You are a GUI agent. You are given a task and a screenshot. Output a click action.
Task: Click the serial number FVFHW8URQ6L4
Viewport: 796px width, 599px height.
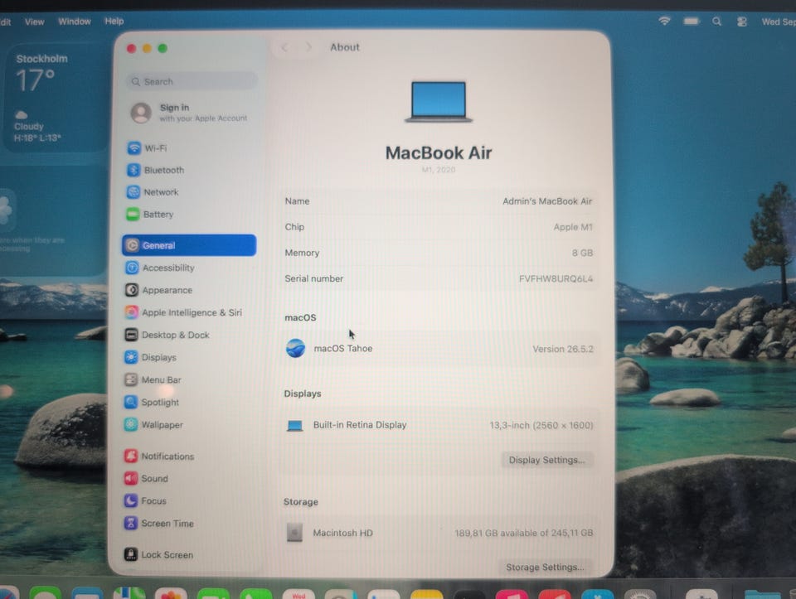[556, 278]
